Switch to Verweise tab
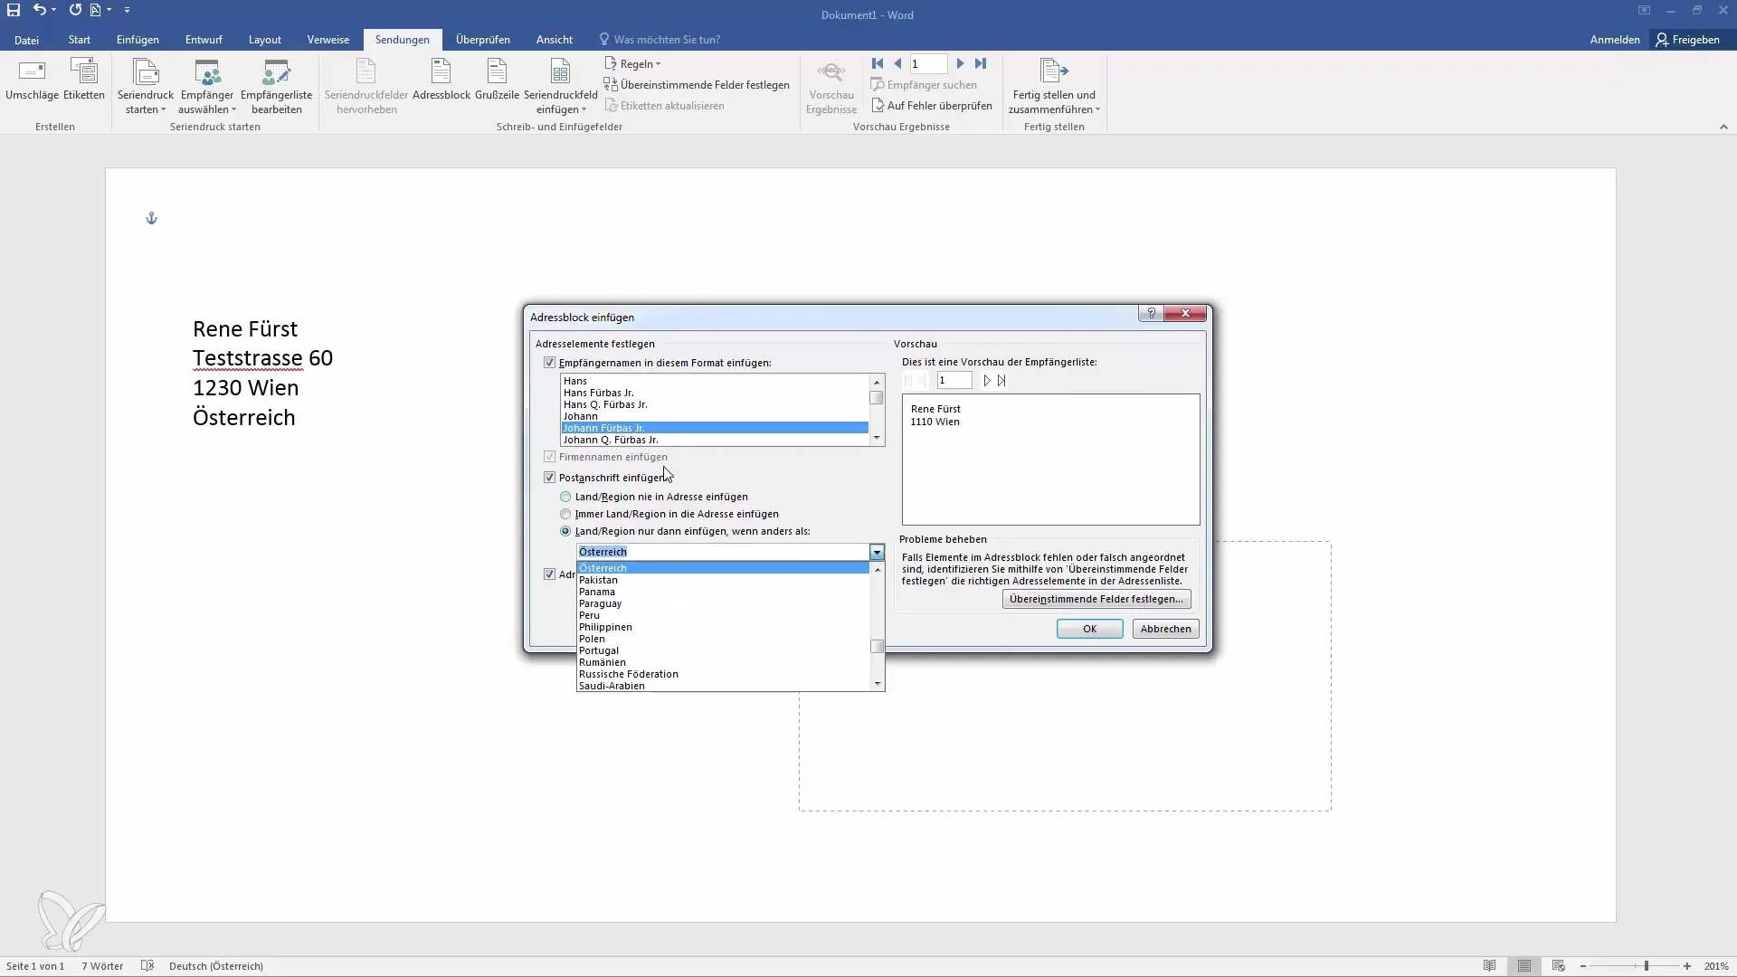The image size is (1737, 977). point(327,40)
